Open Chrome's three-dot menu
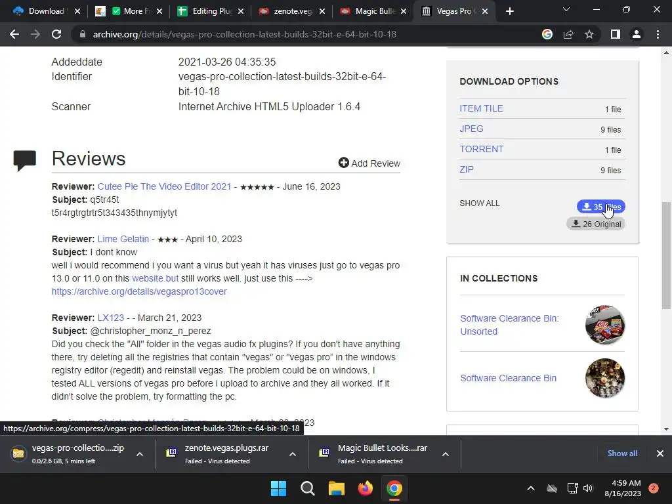 (x=658, y=34)
